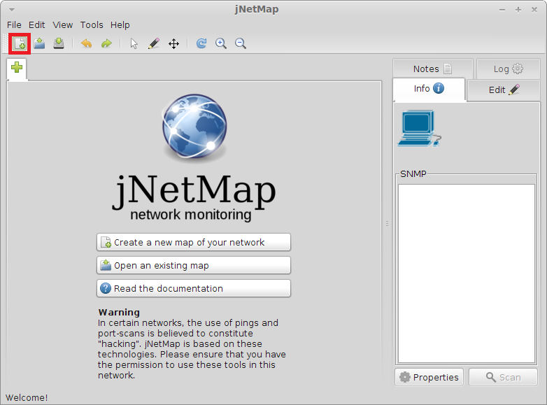547x405 pixels.
Task: Open the Tools menu
Action: point(92,24)
